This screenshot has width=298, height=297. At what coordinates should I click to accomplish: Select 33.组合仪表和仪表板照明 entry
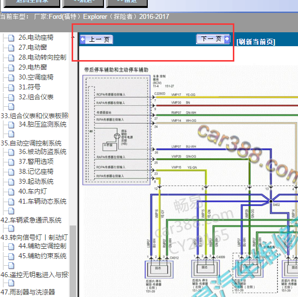tap(34, 116)
